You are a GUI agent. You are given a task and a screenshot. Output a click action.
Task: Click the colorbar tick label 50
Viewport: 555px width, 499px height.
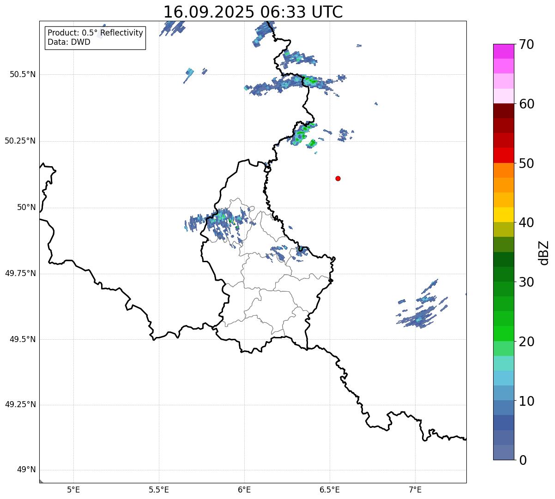coord(526,163)
